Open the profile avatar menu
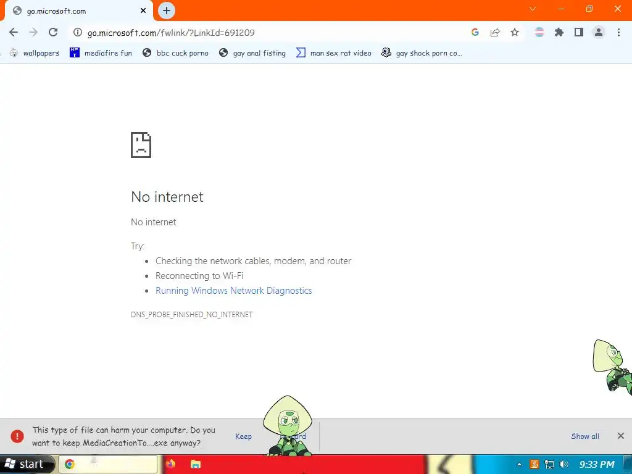 pos(599,32)
